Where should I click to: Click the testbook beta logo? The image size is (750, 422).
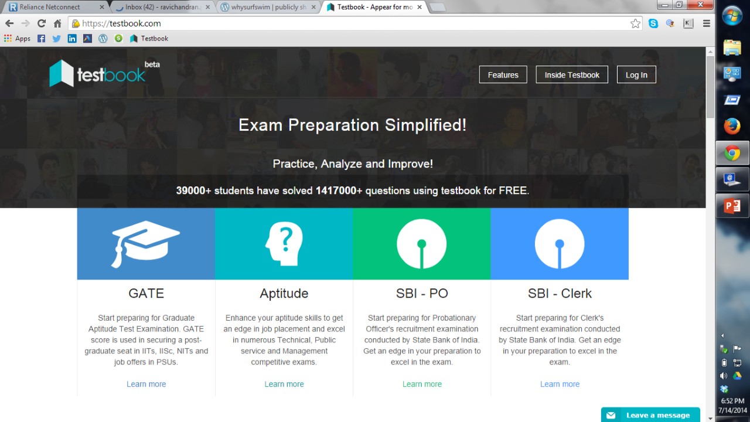coord(104,74)
